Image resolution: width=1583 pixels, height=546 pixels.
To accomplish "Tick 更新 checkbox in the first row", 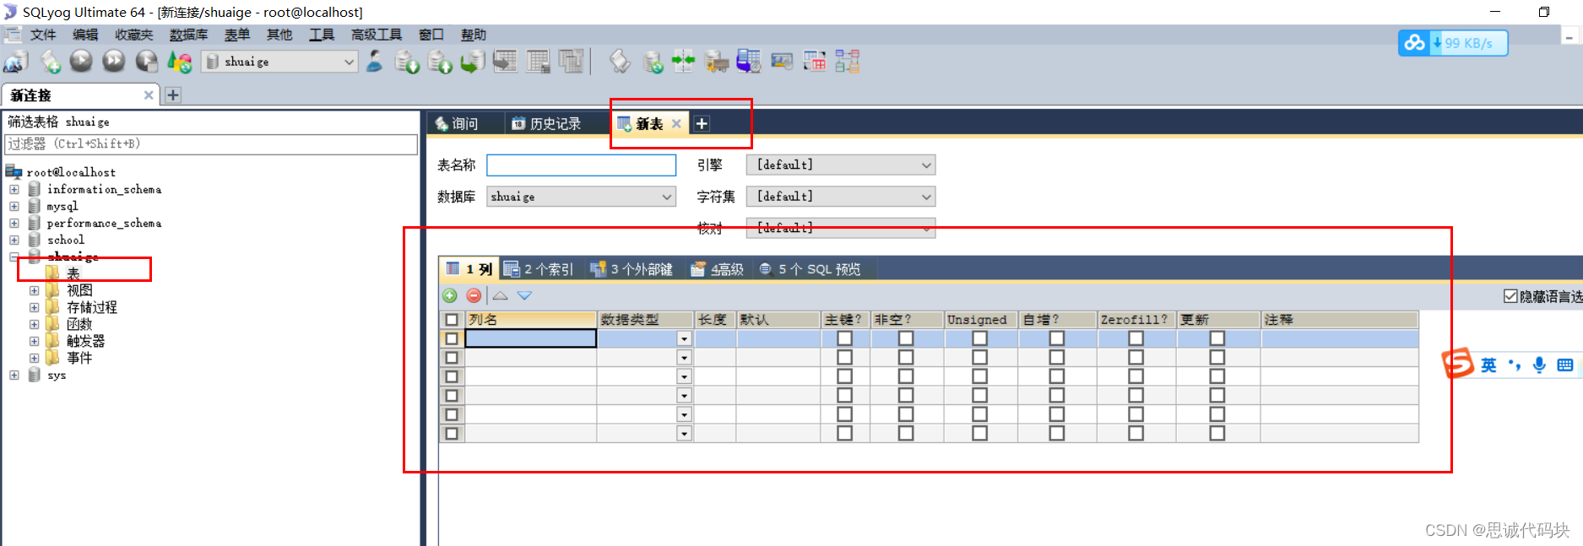I will tap(1217, 338).
